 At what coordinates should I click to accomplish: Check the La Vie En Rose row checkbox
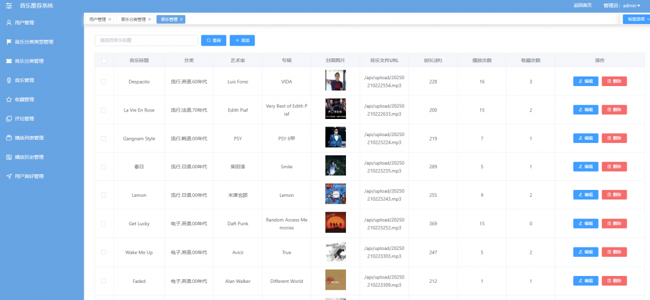pos(103,110)
